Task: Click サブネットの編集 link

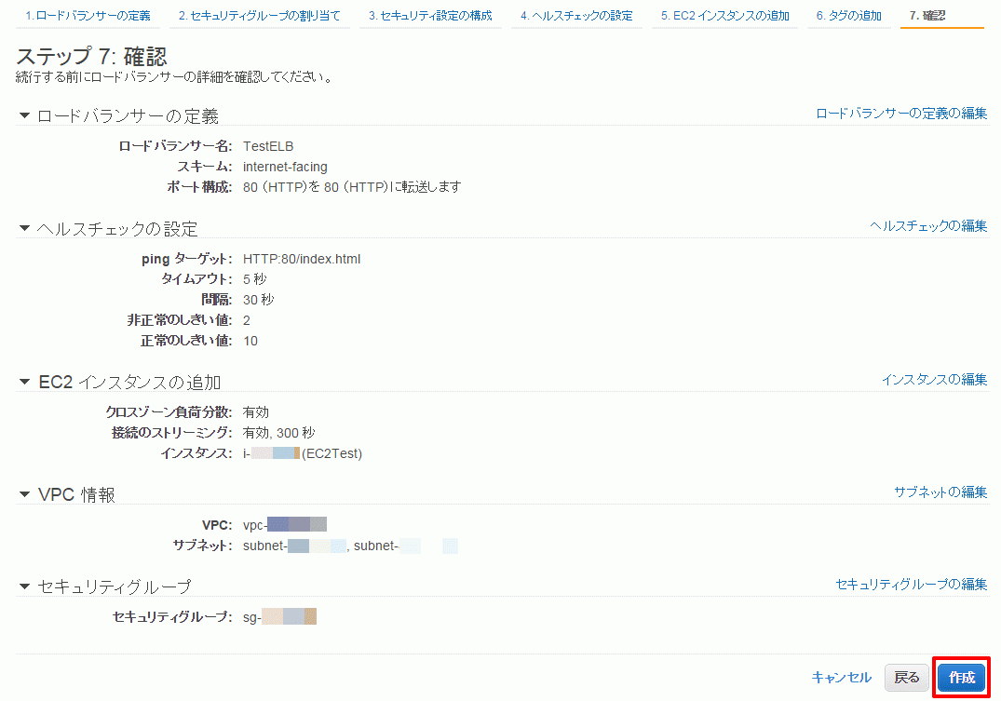Action: pos(940,492)
